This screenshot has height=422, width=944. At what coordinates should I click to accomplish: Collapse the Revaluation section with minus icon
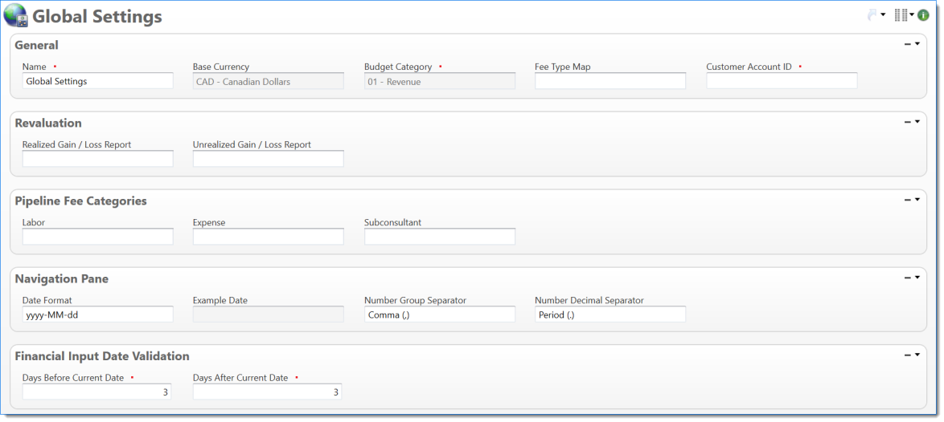tap(907, 123)
